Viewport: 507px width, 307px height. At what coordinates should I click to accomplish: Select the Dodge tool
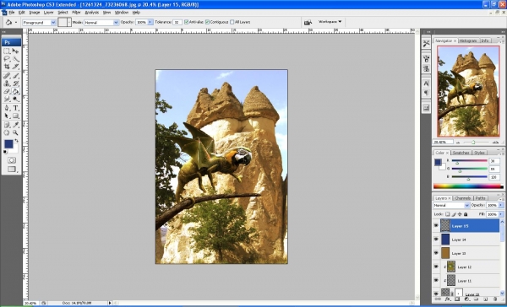[x=15, y=99]
